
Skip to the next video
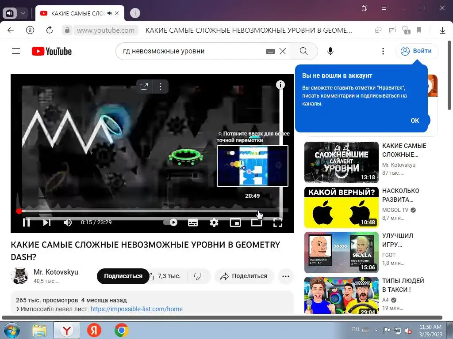click(x=47, y=222)
